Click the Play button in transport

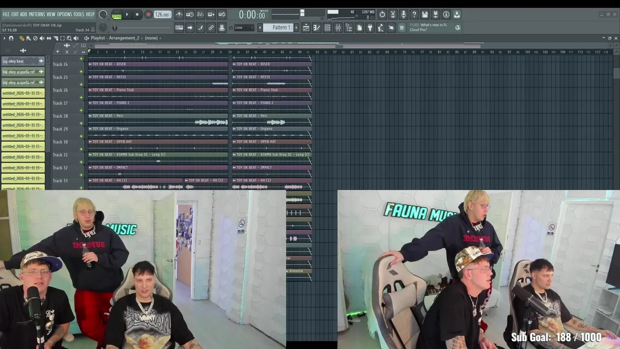[x=127, y=15]
